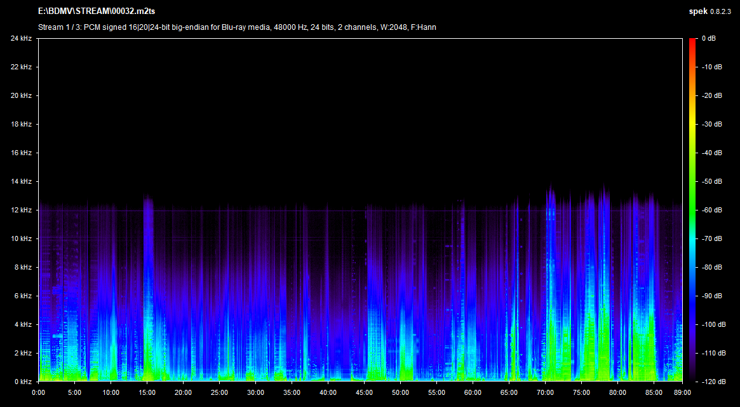Select the 12 kHz frequency axis label
740x407 pixels.
tap(20, 210)
